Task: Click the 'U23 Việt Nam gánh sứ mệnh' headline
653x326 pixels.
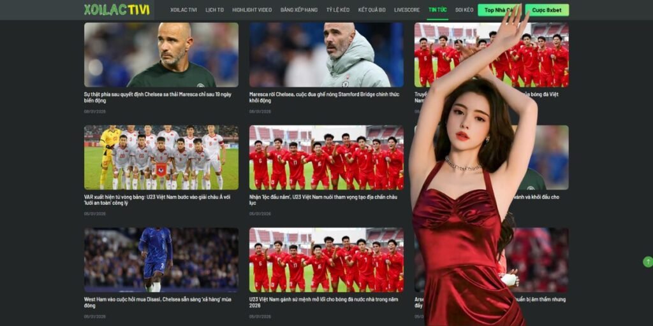Action: click(324, 302)
